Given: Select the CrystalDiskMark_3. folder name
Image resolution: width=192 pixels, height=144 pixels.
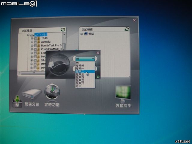Looking at the screenshot, I should point(51,49).
